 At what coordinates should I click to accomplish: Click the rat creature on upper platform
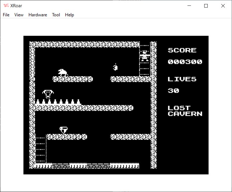tap(62, 72)
